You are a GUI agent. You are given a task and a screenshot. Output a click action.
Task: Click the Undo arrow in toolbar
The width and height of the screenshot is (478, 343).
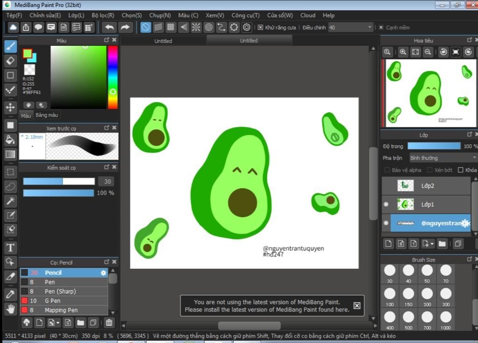(x=109, y=28)
